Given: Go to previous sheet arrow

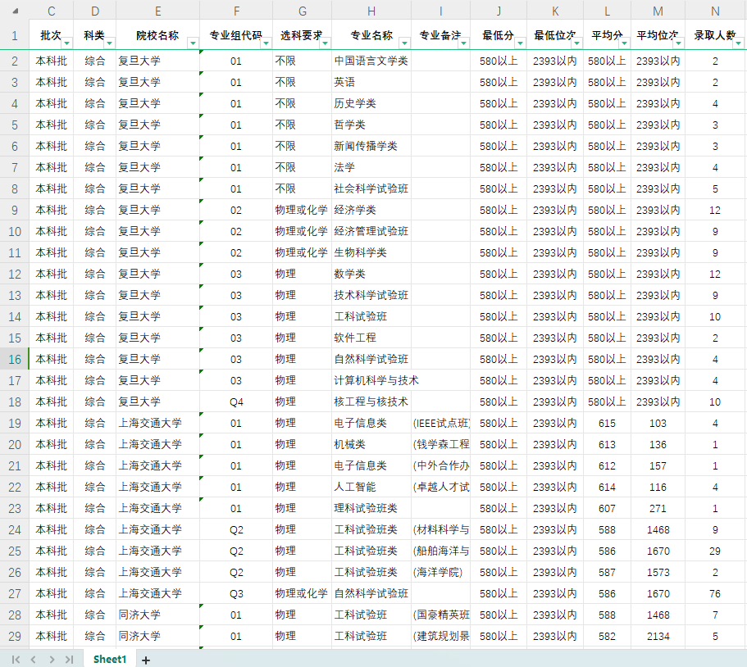Looking at the screenshot, I should pyautogui.click(x=34, y=660).
